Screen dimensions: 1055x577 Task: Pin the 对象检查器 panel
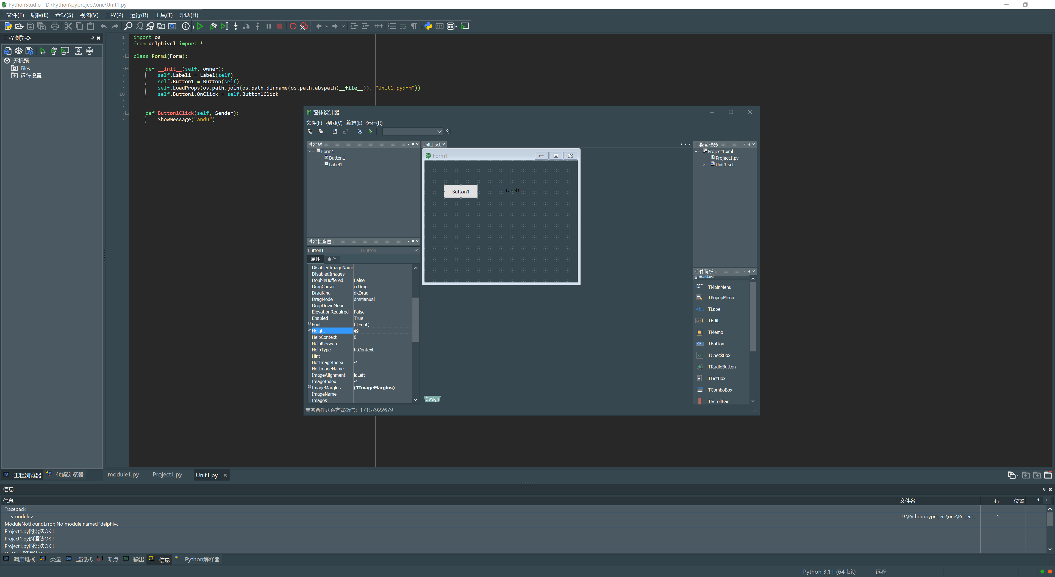pos(413,241)
